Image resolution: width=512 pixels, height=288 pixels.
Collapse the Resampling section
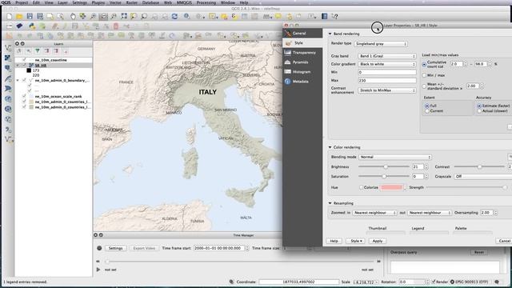[330, 203]
